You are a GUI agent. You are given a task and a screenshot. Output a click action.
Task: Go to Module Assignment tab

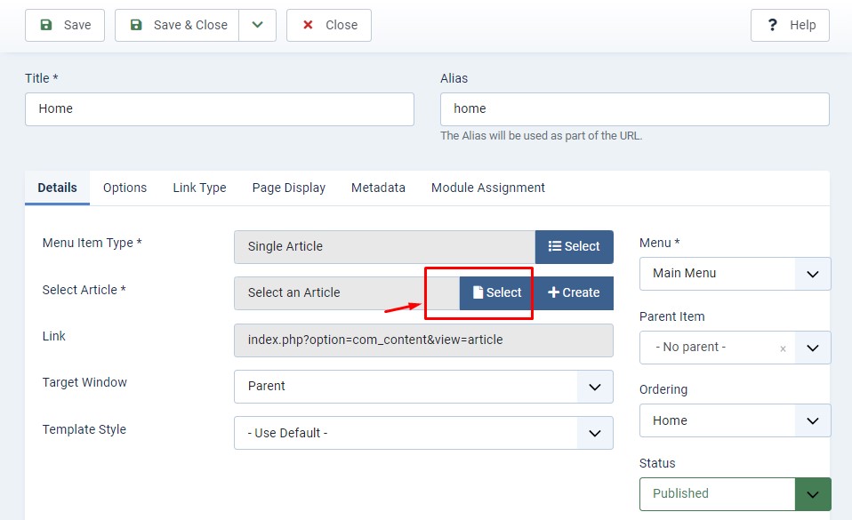pos(487,188)
